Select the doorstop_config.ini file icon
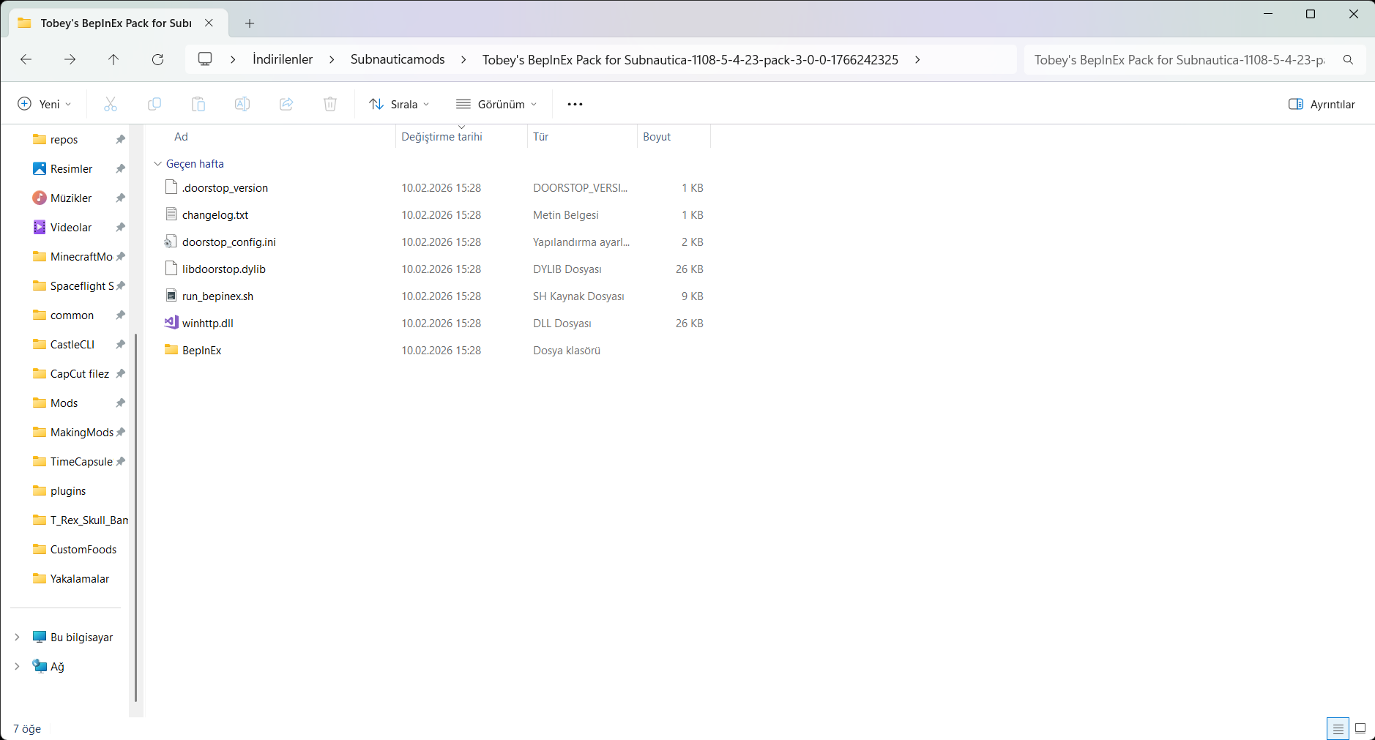The image size is (1375, 740). point(171,241)
